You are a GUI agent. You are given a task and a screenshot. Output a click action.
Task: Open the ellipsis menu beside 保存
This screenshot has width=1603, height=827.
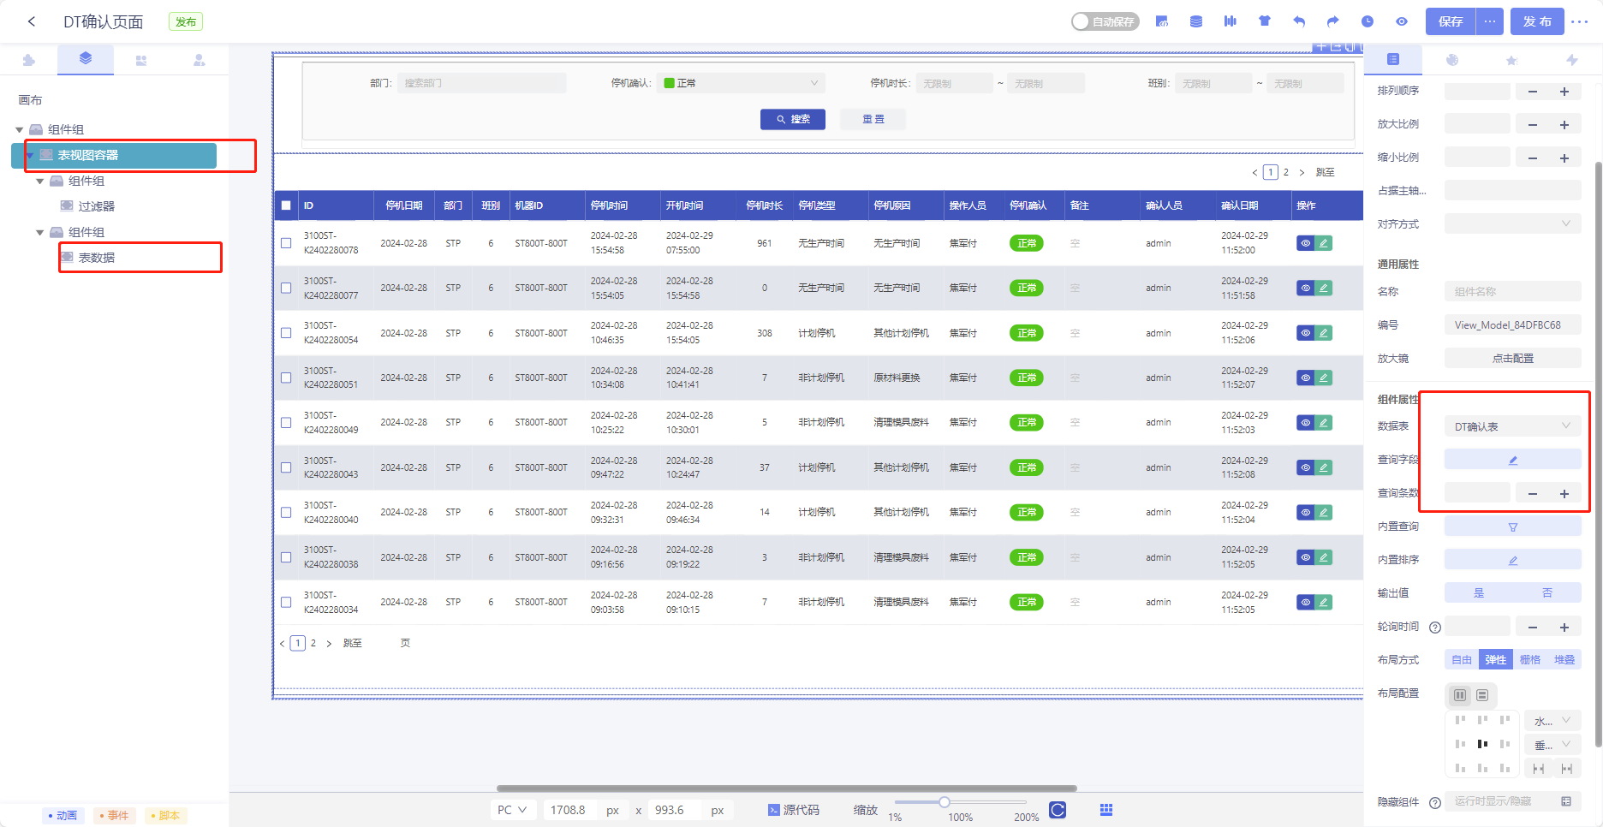click(1490, 21)
